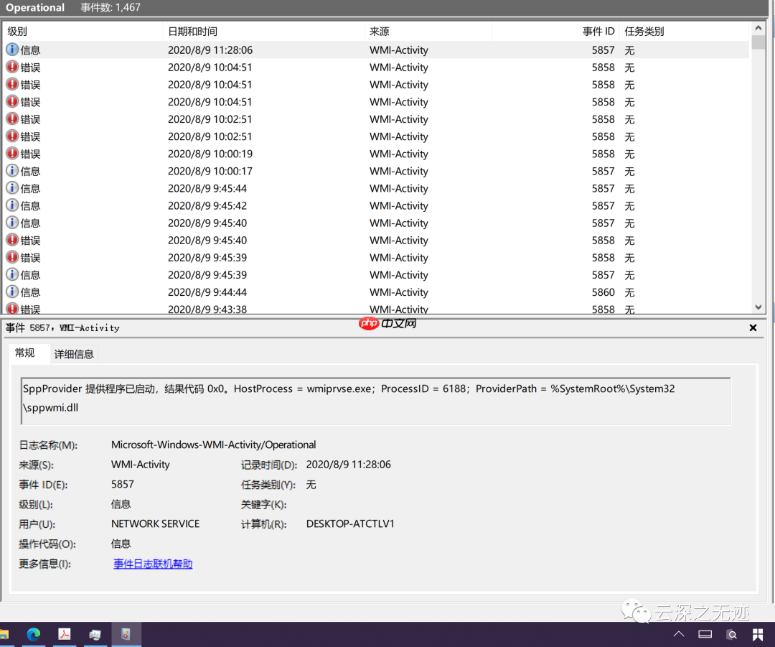Image resolution: width=775 pixels, height=647 pixels.
Task: Click the info icon of the 11:28:06 event
Action: coord(12,50)
